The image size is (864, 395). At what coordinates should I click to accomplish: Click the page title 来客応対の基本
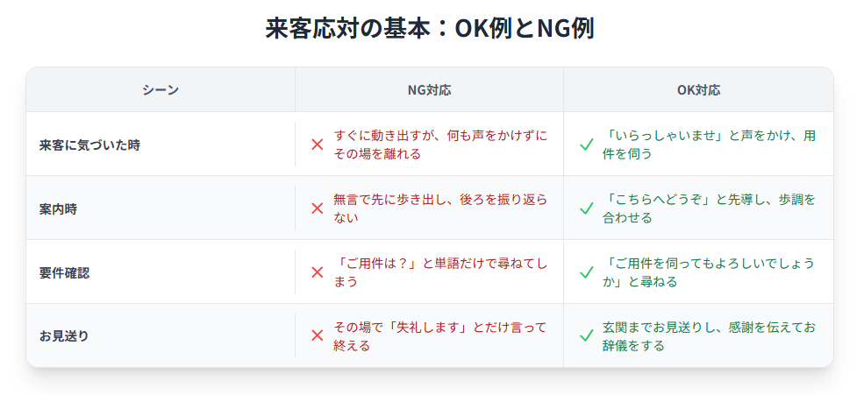346,29
